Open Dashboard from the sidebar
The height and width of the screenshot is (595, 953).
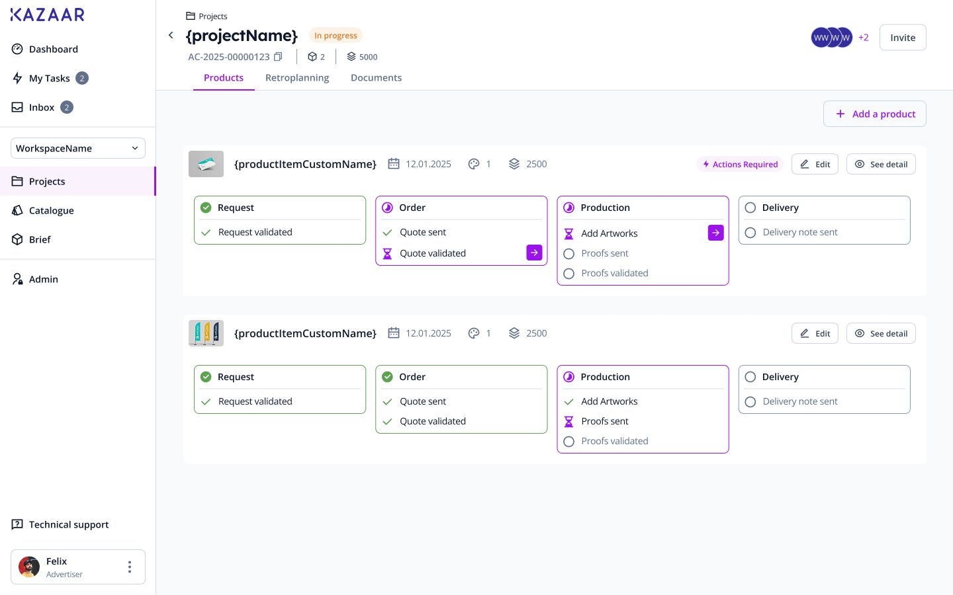coord(77,49)
